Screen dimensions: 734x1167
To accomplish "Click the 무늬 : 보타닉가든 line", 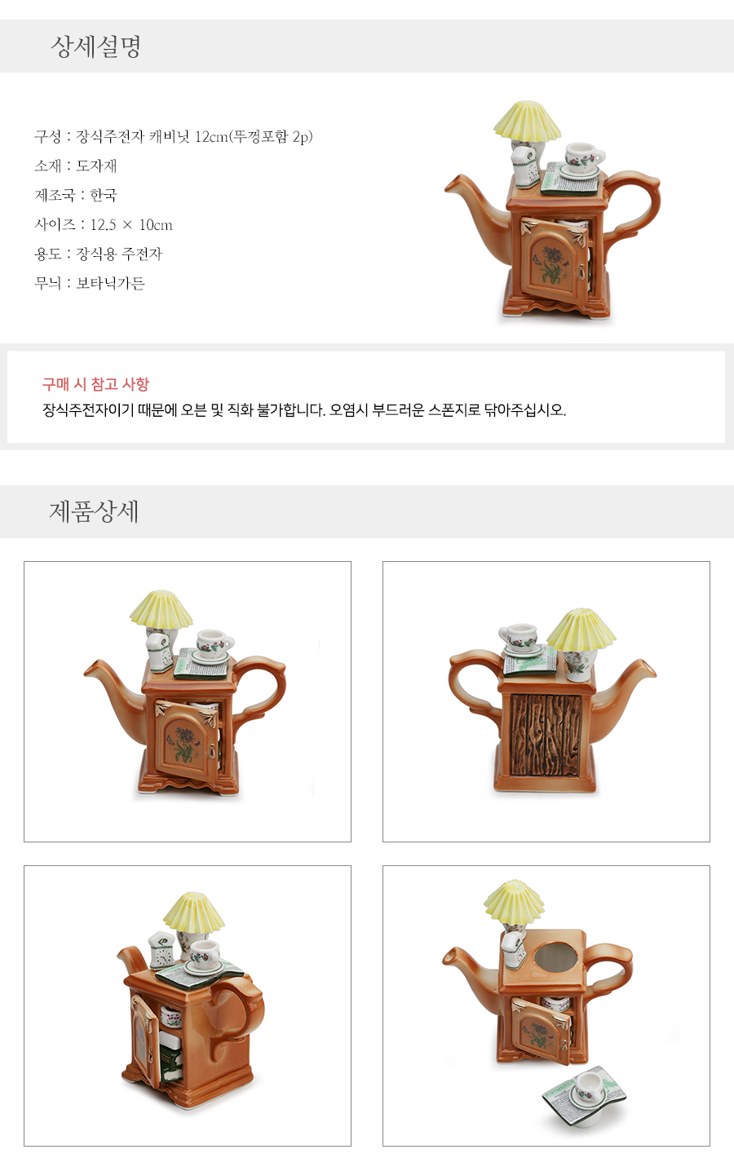I will click(x=90, y=283).
